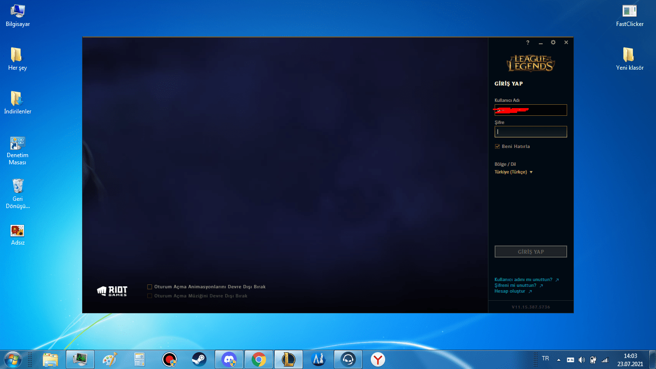This screenshot has width=656, height=369.
Task: Close the League of Legends launcher
Action: click(x=566, y=42)
